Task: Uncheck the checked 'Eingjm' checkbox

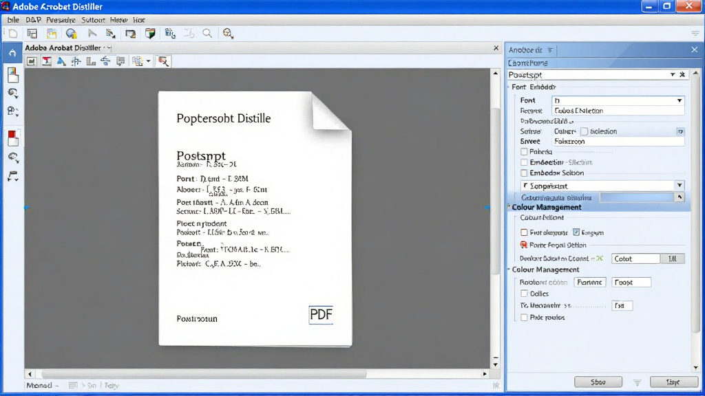Action: click(x=576, y=232)
